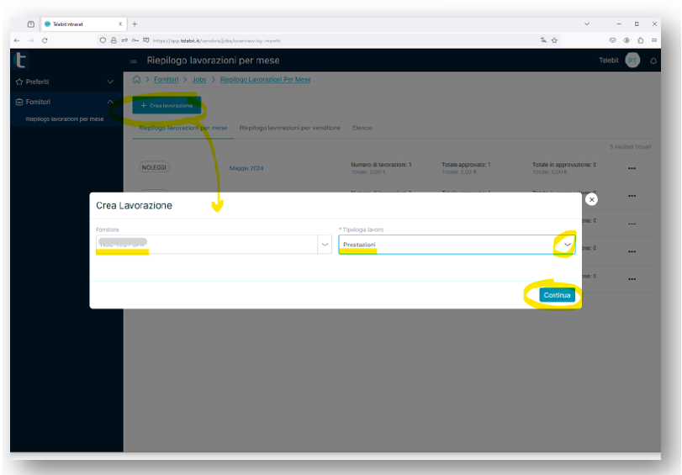Close the Crea Lavorazione dialog
This screenshot has width=682, height=475.
[591, 199]
